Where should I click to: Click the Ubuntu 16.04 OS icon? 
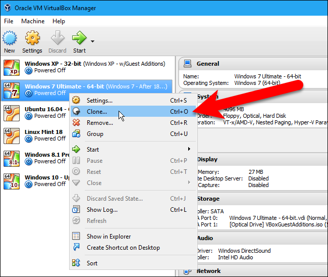[12, 113]
